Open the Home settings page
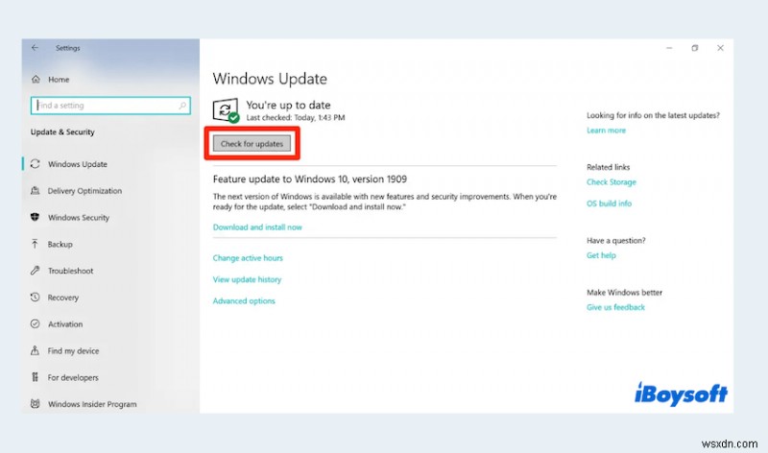 point(59,80)
